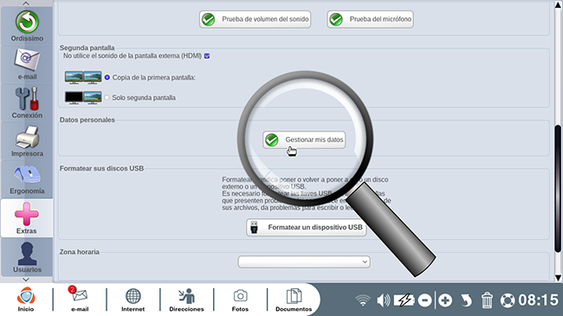The width and height of the screenshot is (563, 316).
Task: Click the lifebuoy help icon
Action: (x=508, y=300)
